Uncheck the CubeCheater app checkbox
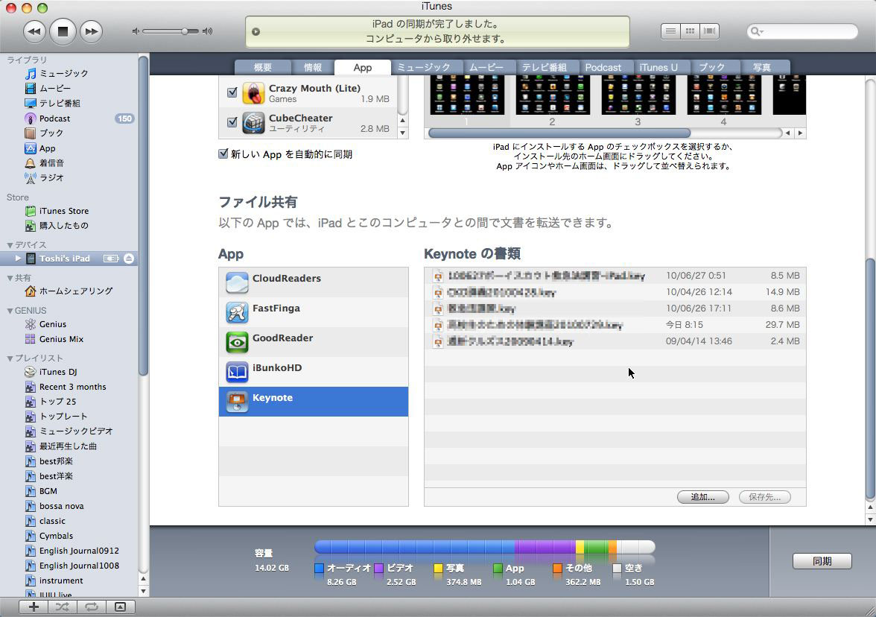This screenshot has width=876, height=617. tap(232, 122)
